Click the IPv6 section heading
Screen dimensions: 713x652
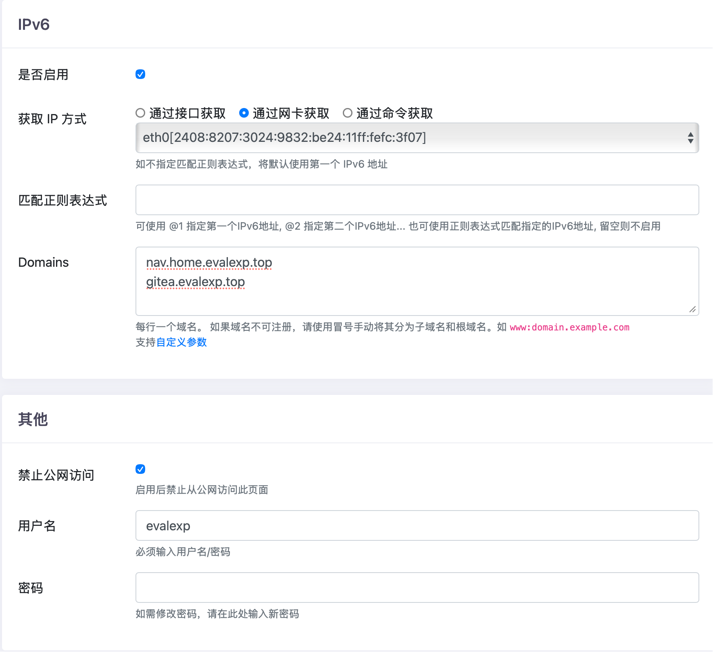34,25
